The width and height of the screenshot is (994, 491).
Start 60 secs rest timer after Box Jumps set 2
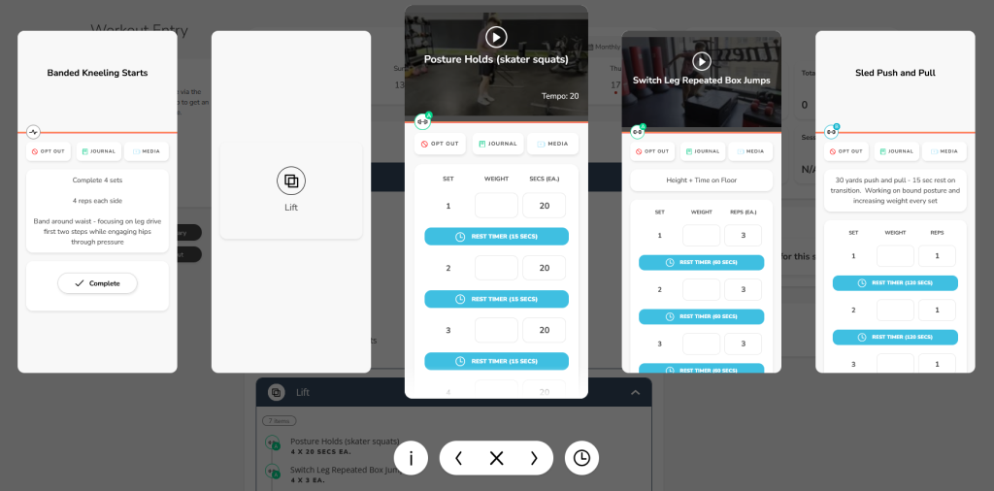pos(701,316)
